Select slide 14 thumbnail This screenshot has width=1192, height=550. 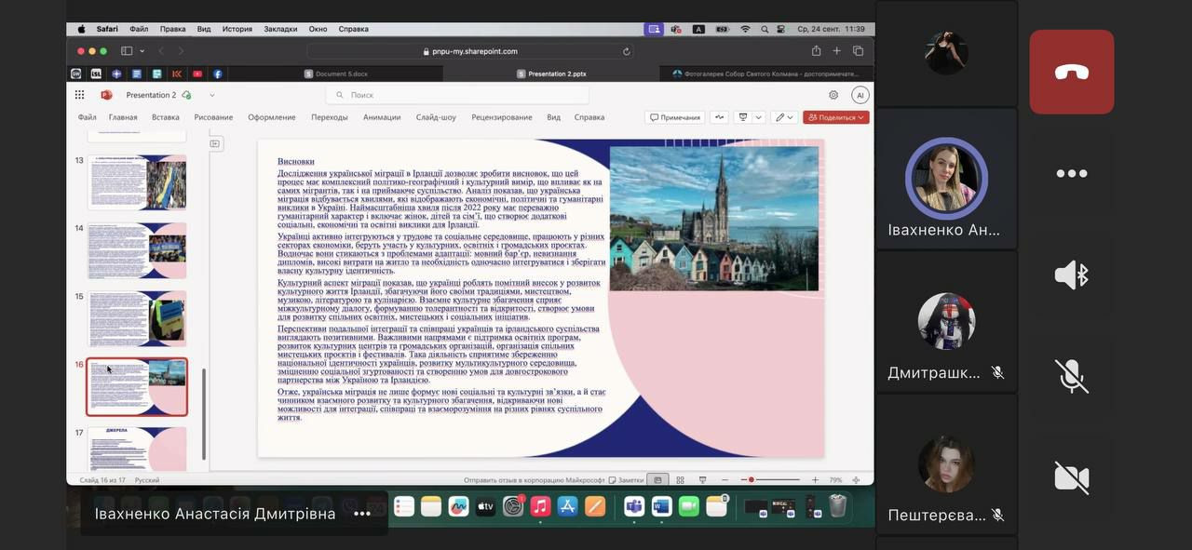click(137, 251)
